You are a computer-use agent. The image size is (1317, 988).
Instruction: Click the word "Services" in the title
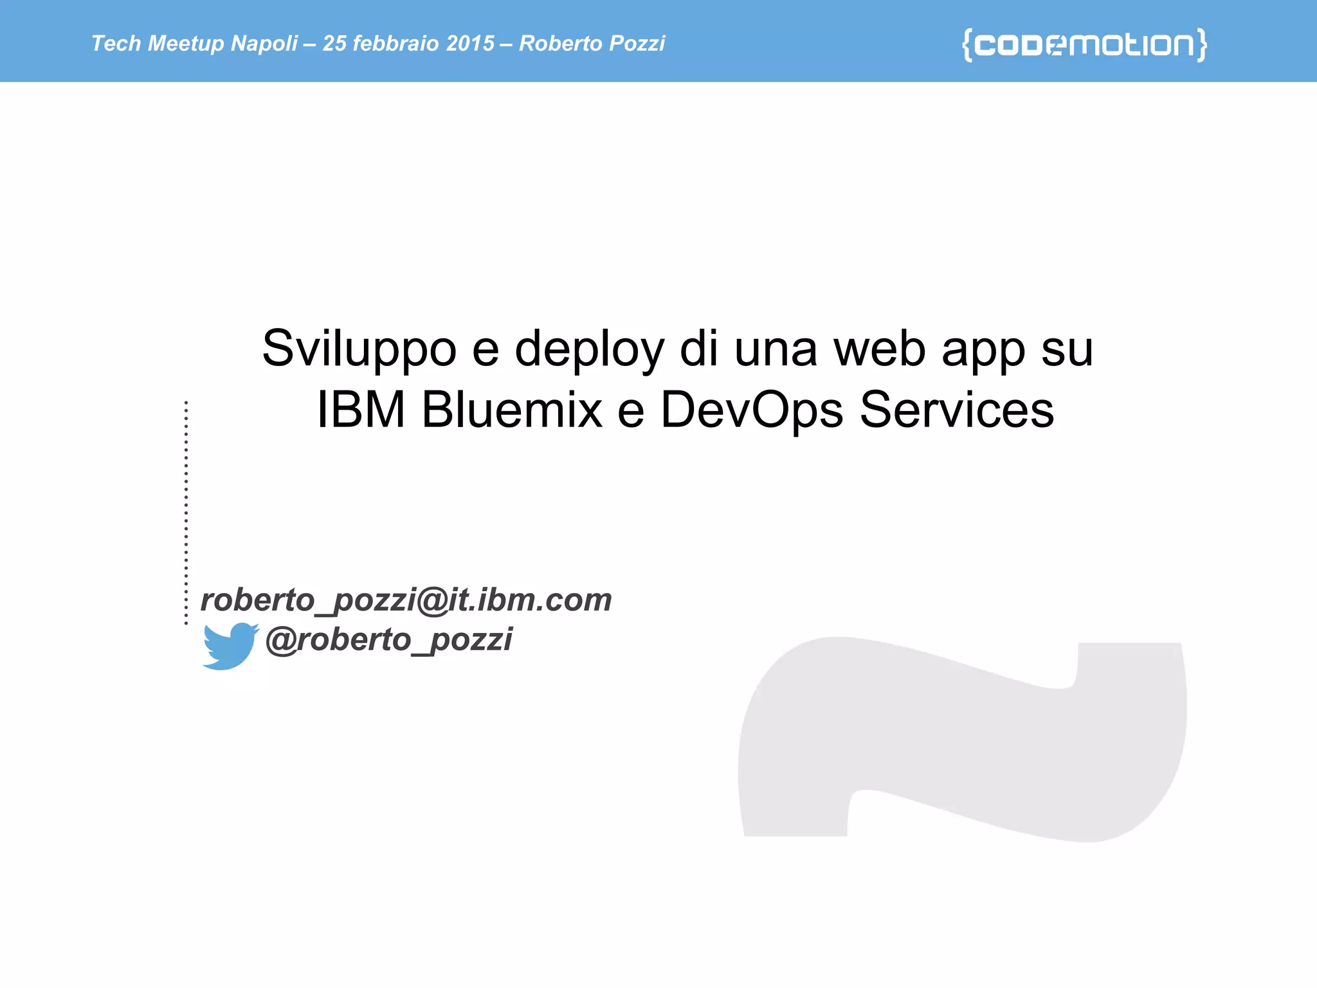click(x=956, y=410)
